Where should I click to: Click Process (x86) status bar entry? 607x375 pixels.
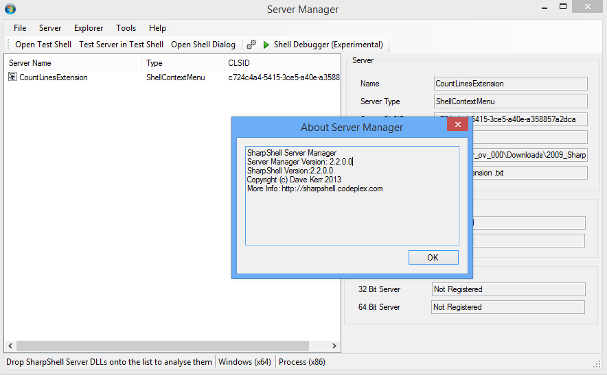coord(302,362)
